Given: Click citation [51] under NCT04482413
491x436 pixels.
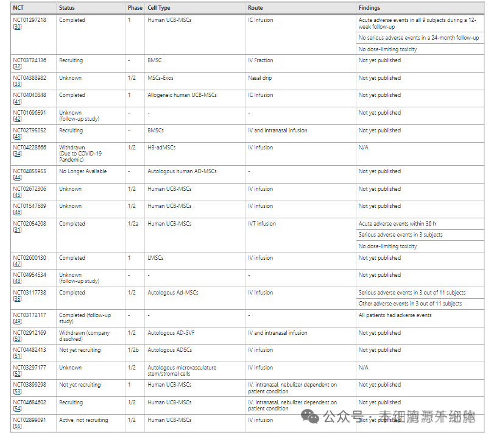Looking at the screenshot, I should click(x=17, y=356).
